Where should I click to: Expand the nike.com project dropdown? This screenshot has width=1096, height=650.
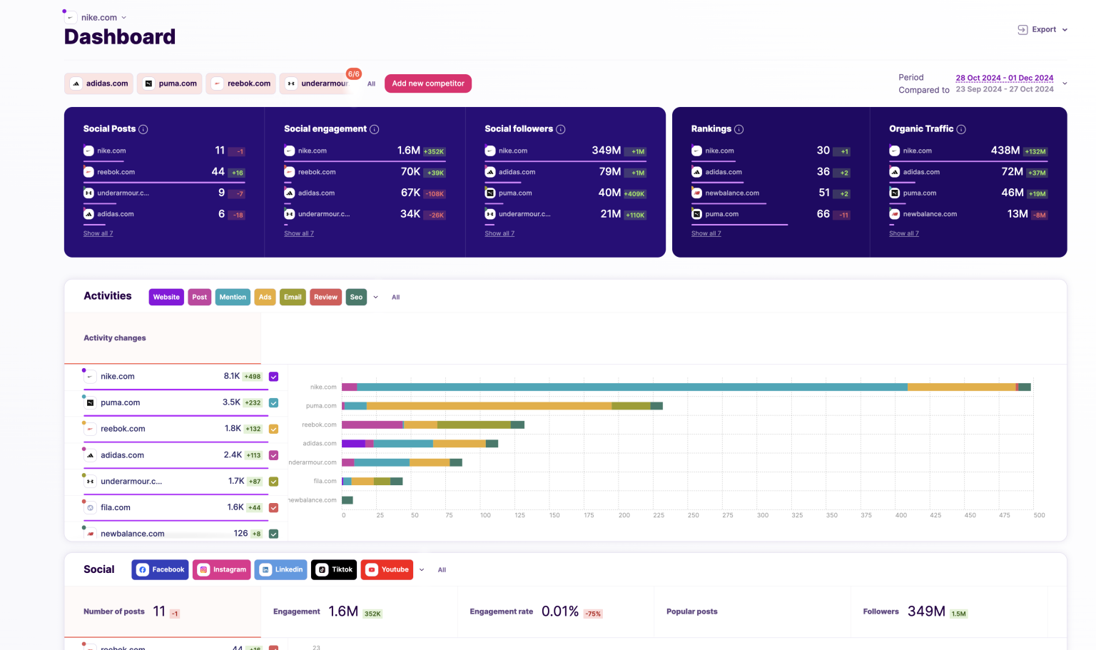(x=123, y=16)
